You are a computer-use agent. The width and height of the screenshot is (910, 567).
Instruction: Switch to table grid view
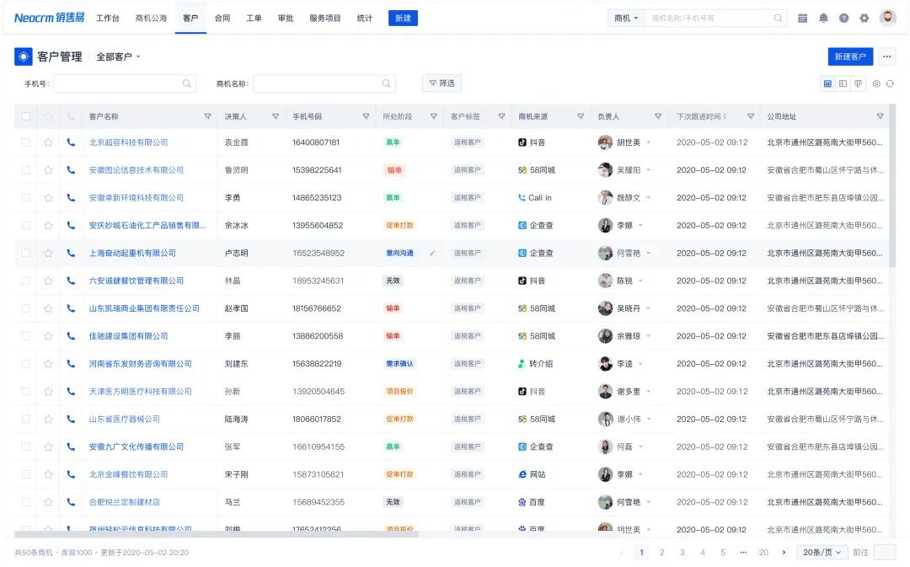[827, 83]
